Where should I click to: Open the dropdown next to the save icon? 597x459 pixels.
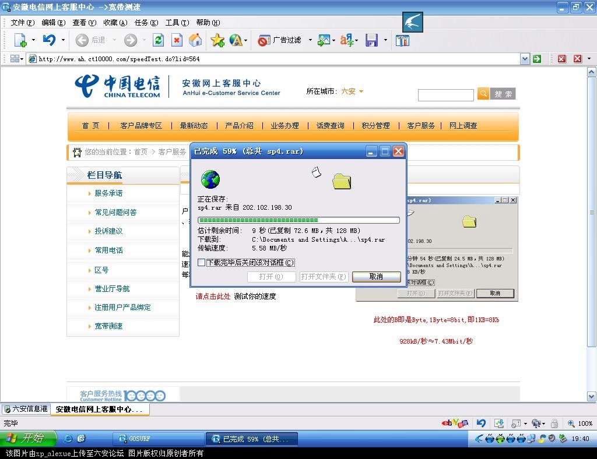pos(386,40)
